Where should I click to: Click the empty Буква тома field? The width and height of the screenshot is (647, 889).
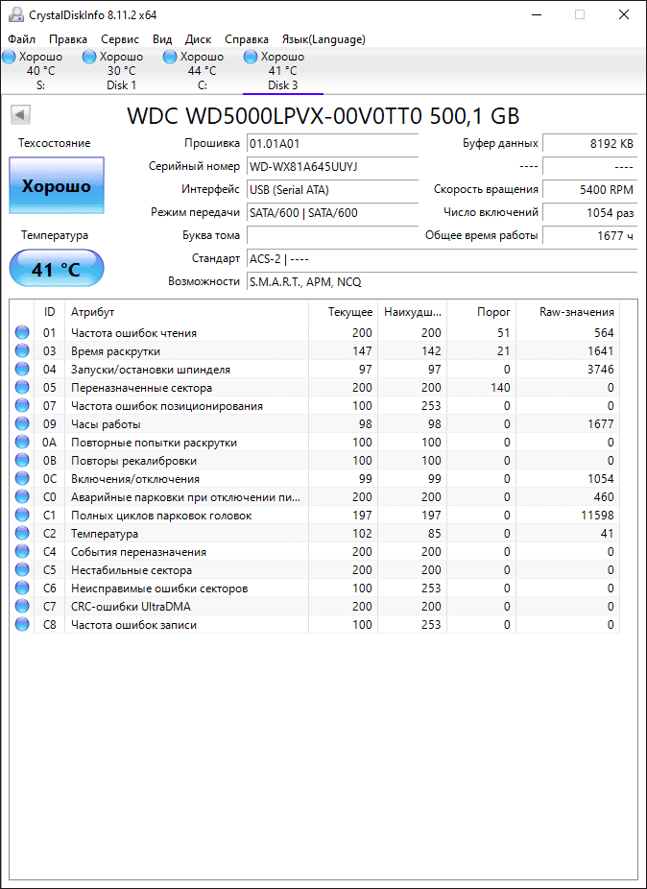click(332, 235)
